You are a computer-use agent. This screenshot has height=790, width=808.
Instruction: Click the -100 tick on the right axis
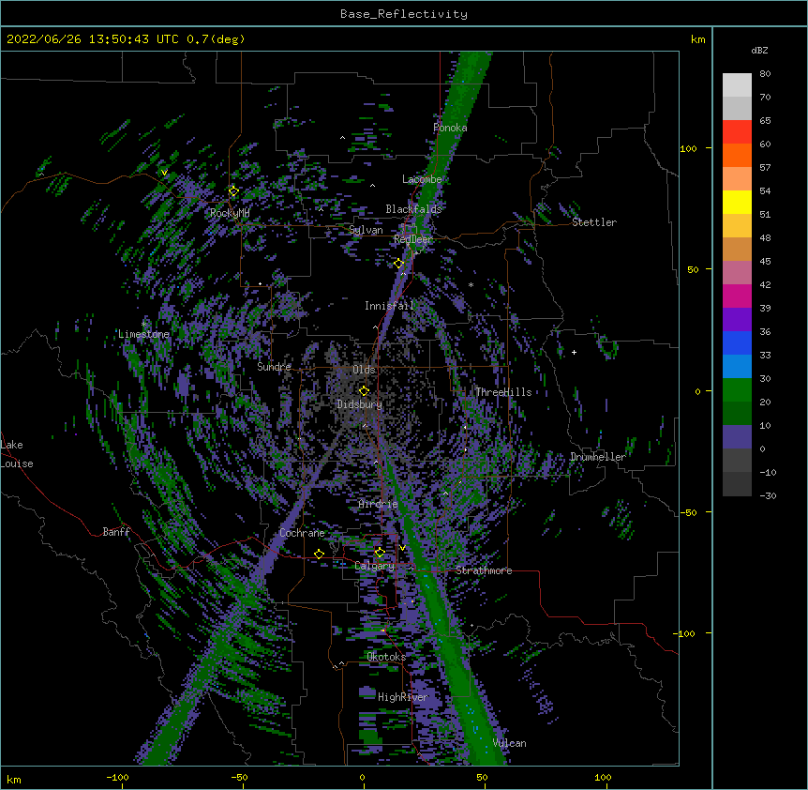coord(686,633)
